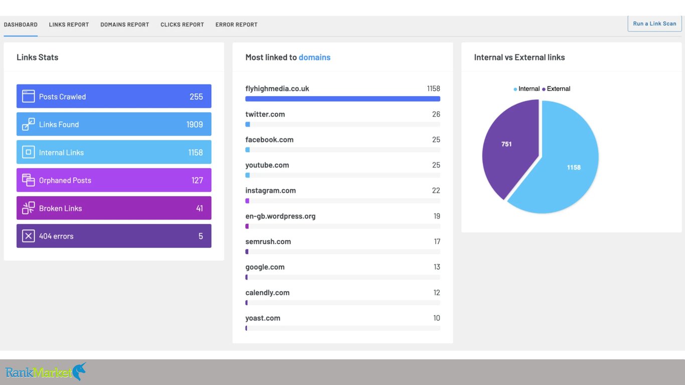Viewport: 685px width, 385px height.
Task: Select the calendly.com domain name
Action: 267,293
